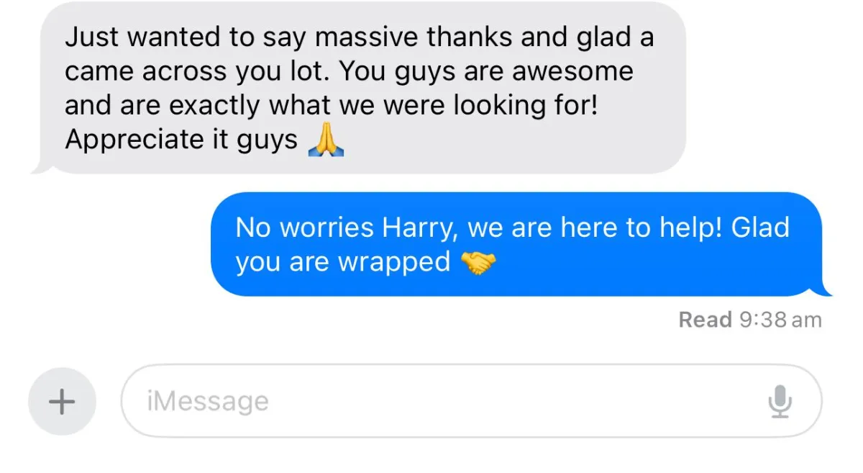Click the handshake emoji in blue bubble

pos(478,261)
